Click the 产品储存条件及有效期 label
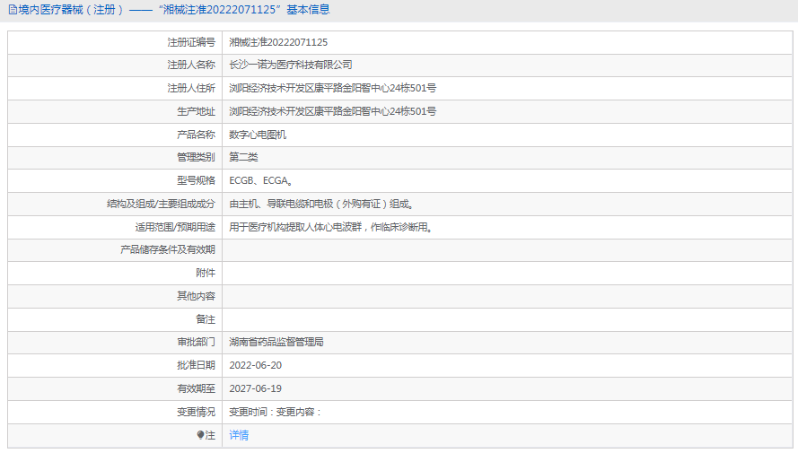Viewport: 798px width, 453px height. pyautogui.click(x=168, y=249)
